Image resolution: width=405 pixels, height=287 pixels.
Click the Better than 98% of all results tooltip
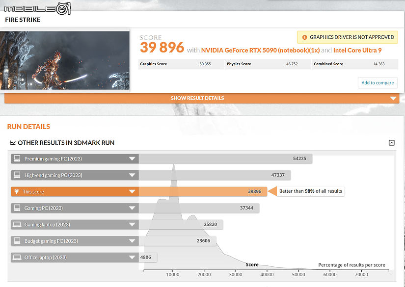click(x=310, y=191)
